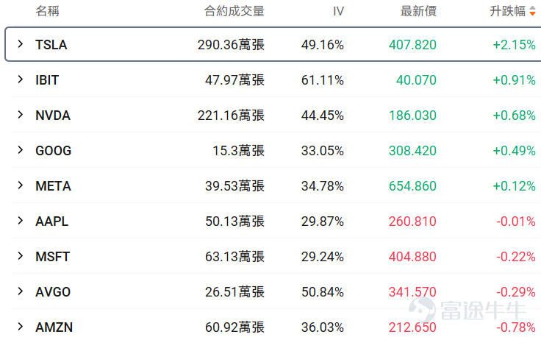Expand the TSLA row chevron

tap(21, 44)
